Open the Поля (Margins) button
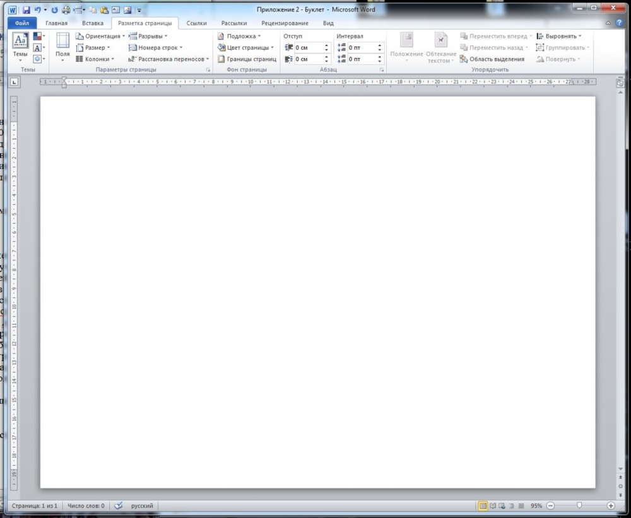The height and width of the screenshot is (518, 631). pos(62,47)
